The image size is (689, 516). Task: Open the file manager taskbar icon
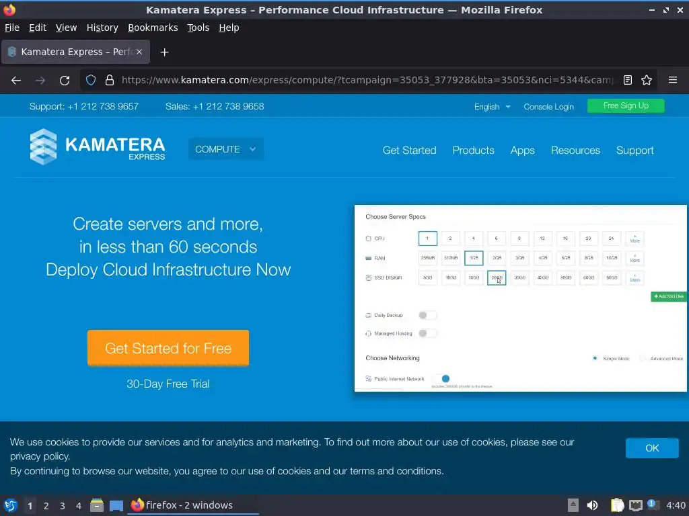[97, 505]
